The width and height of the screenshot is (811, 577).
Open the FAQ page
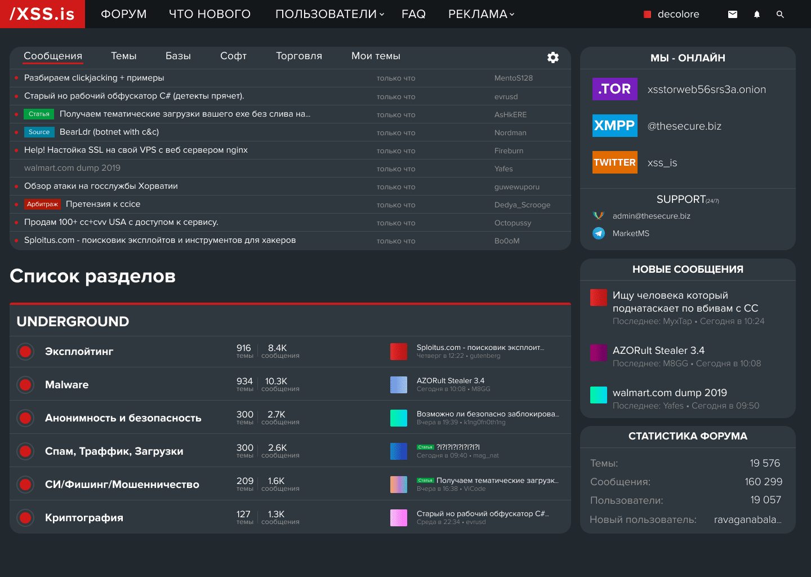coord(413,14)
